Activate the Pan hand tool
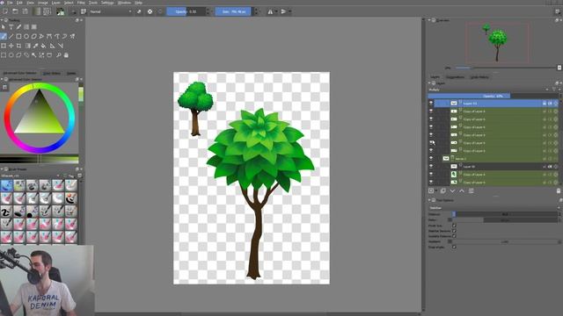This screenshot has width=563, height=316. [66, 55]
